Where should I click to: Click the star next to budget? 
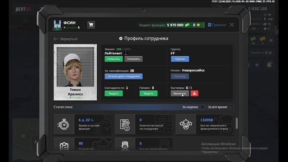click(x=198, y=25)
